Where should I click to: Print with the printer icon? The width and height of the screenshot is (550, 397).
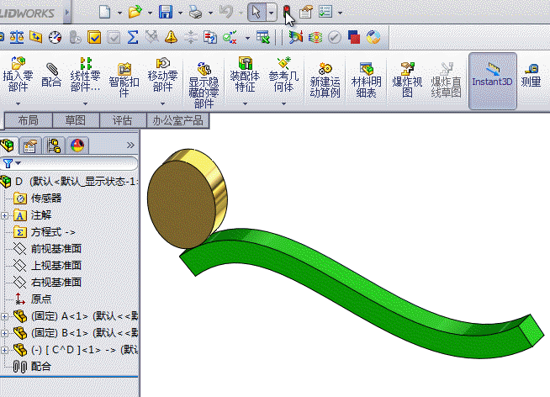pos(195,13)
